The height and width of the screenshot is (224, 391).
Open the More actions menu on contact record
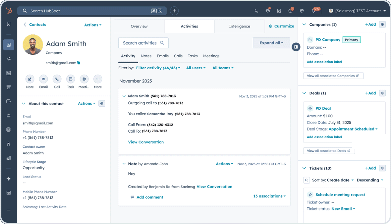97,79
